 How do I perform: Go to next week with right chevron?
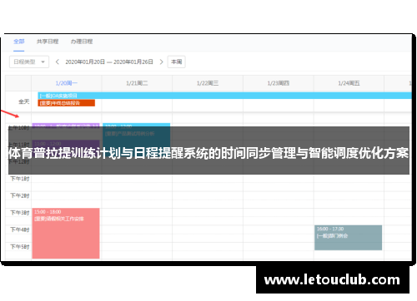pos(161,62)
